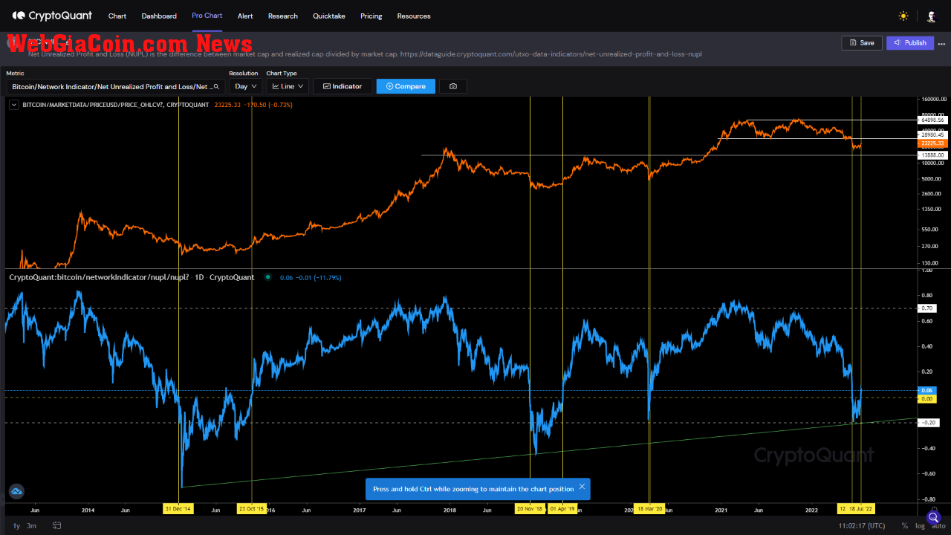Open the date range calendar icon

[x=56, y=525]
